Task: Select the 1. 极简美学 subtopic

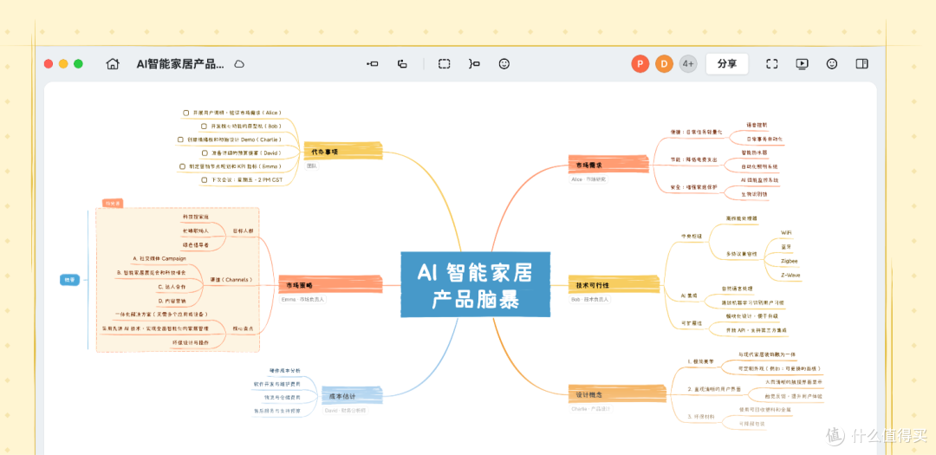Action: coord(700,362)
